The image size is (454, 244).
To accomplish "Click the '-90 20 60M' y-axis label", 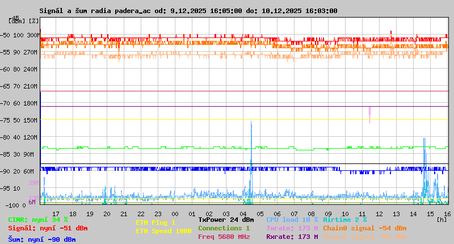I will tap(17, 171).
